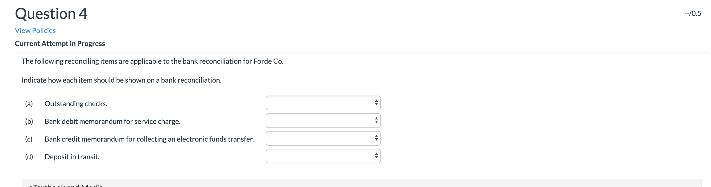Image resolution: width=711 pixels, height=187 pixels.
Task: Click the up-down arrow icon on the fourth dropdown
Action: pyautogui.click(x=376, y=155)
